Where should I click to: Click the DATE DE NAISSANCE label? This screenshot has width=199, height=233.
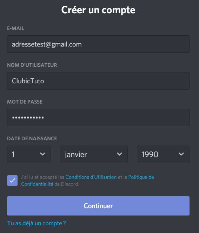click(32, 139)
